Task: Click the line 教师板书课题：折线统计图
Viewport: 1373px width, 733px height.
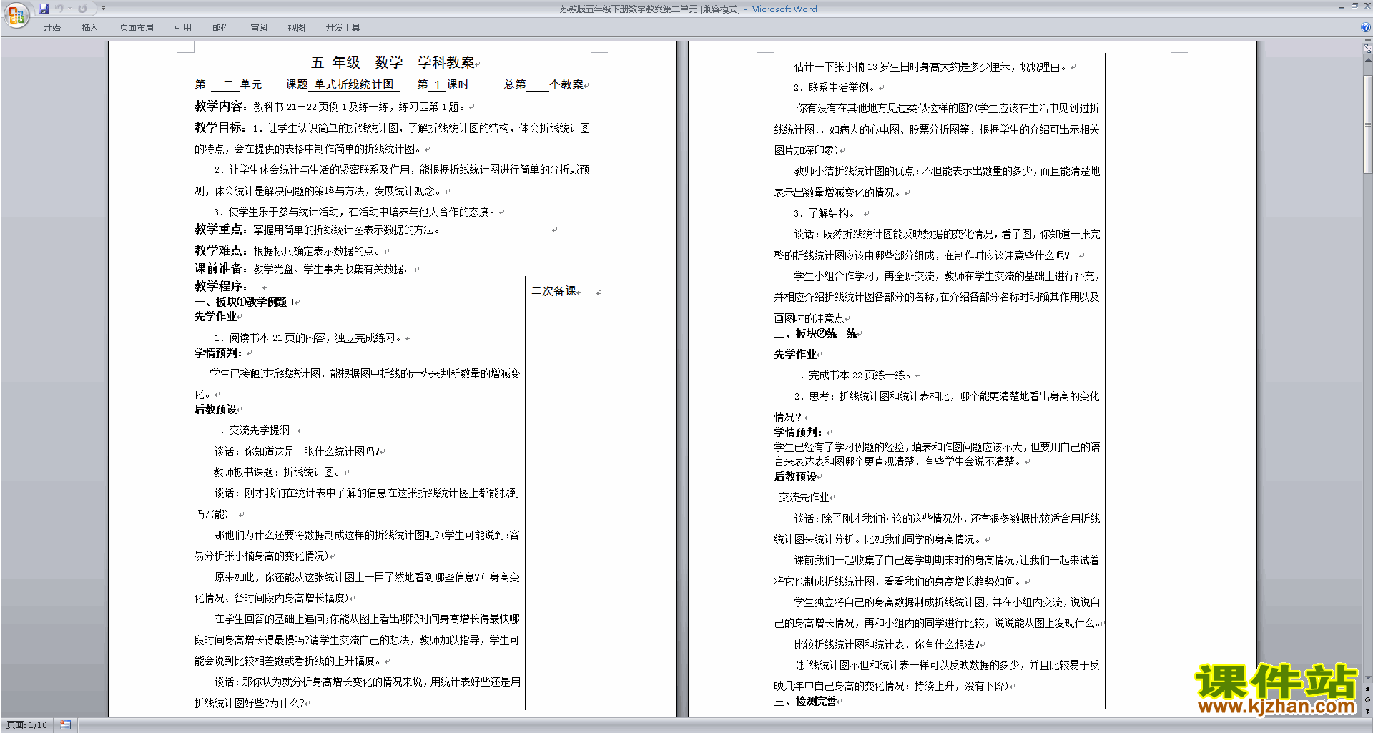Action: pyautogui.click(x=277, y=472)
